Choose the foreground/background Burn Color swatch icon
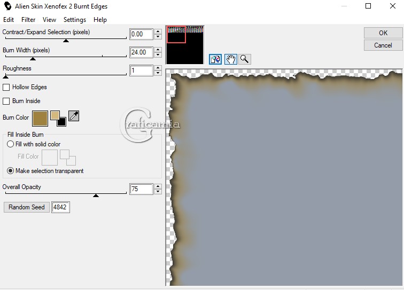This screenshot has height=290, width=404. point(58,119)
